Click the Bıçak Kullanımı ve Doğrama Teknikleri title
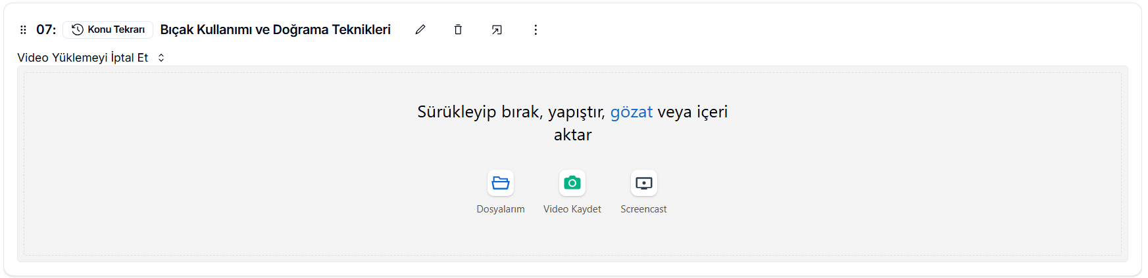 (276, 30)
